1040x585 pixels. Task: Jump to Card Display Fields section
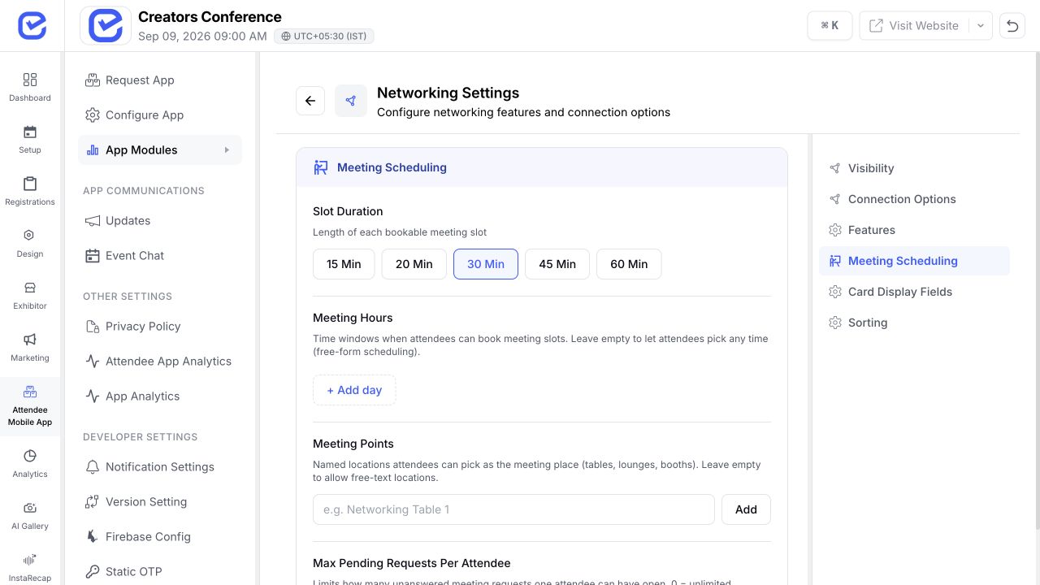pyautogui.click(x=914, y=292)
